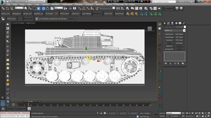This screenshot has height=118, width=211.
Task: Click Remove Modifier trash icon
Action: 178,63
